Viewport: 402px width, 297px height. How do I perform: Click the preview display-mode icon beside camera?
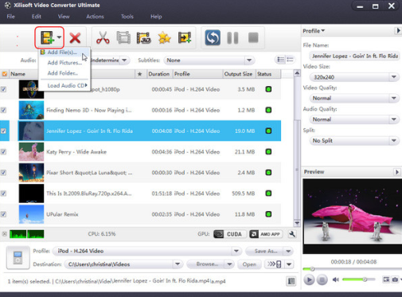coord(386,279)
